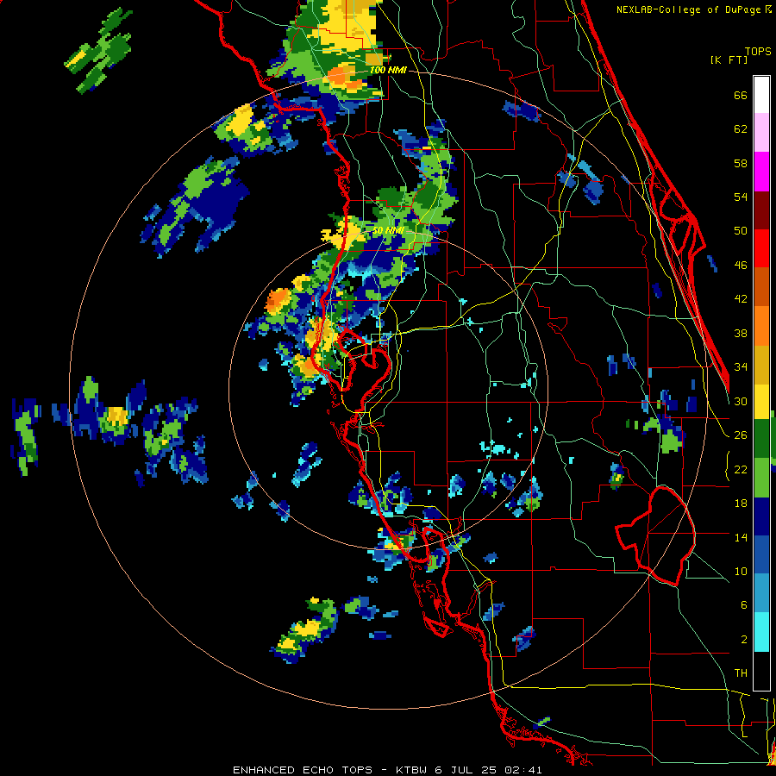
Task: Click the 100 NMI range ring label
Action: (x=388, y=70)
